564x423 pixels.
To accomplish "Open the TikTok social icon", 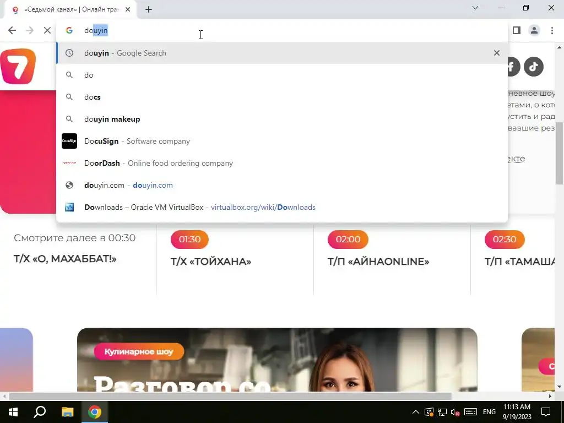I will tap(533, 67).
